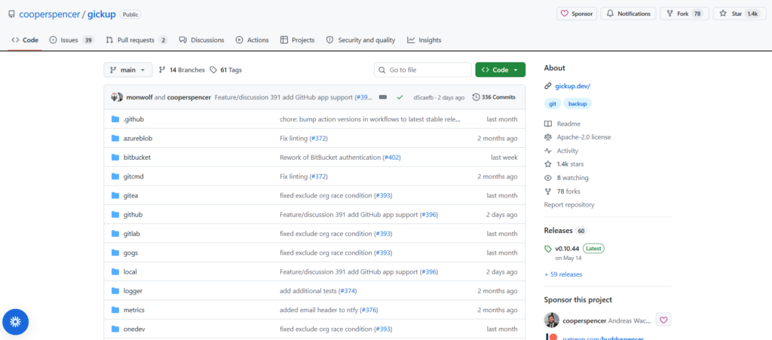Click the bitbucket folder icon
The height and width of the screenshot is (340, 772).
[x=115, y=158]
